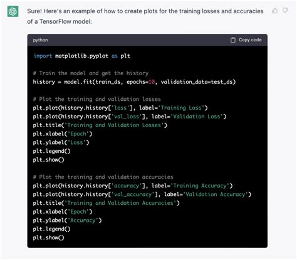
Task: Click the Copy code button text
Action: pos(250,40)
